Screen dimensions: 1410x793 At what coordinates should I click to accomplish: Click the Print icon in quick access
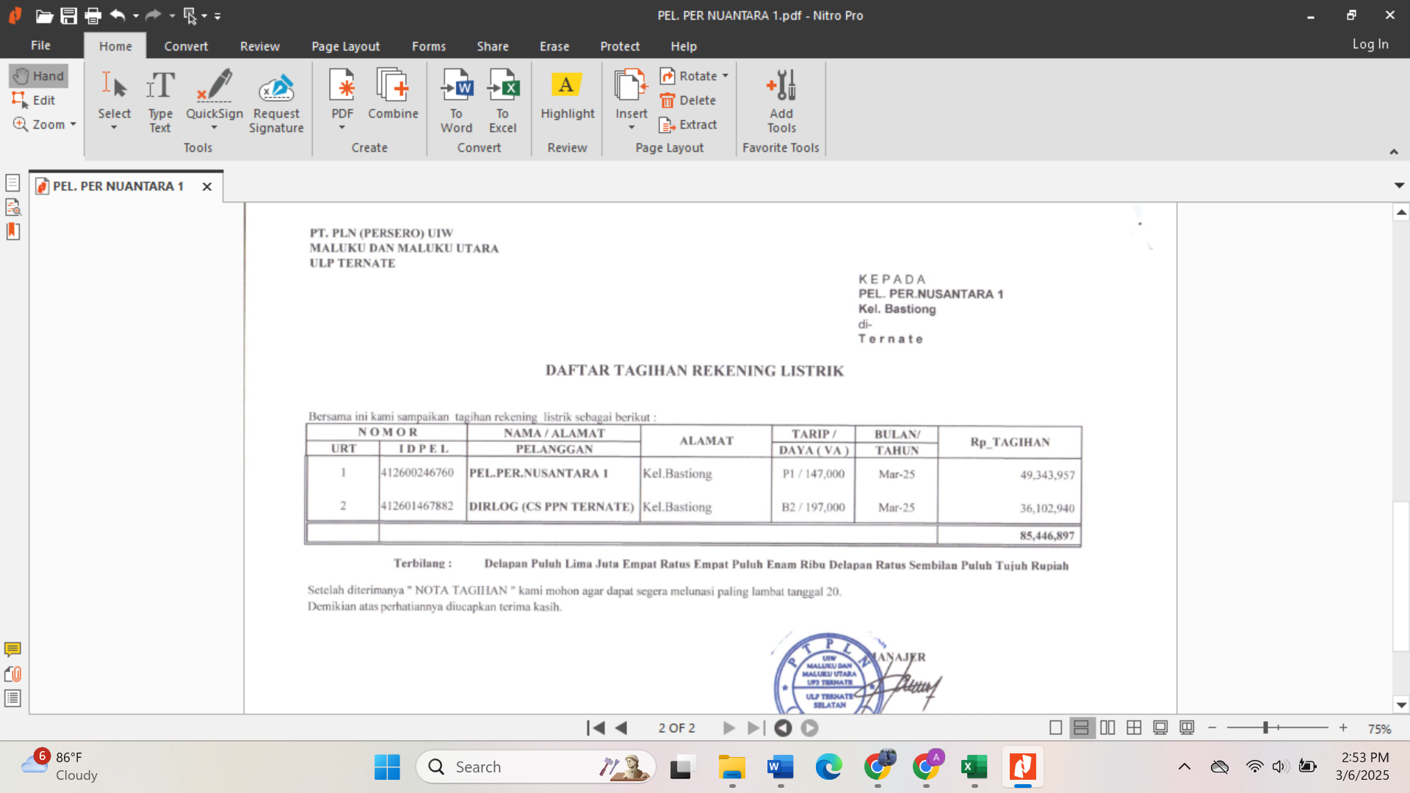[93, 15]
